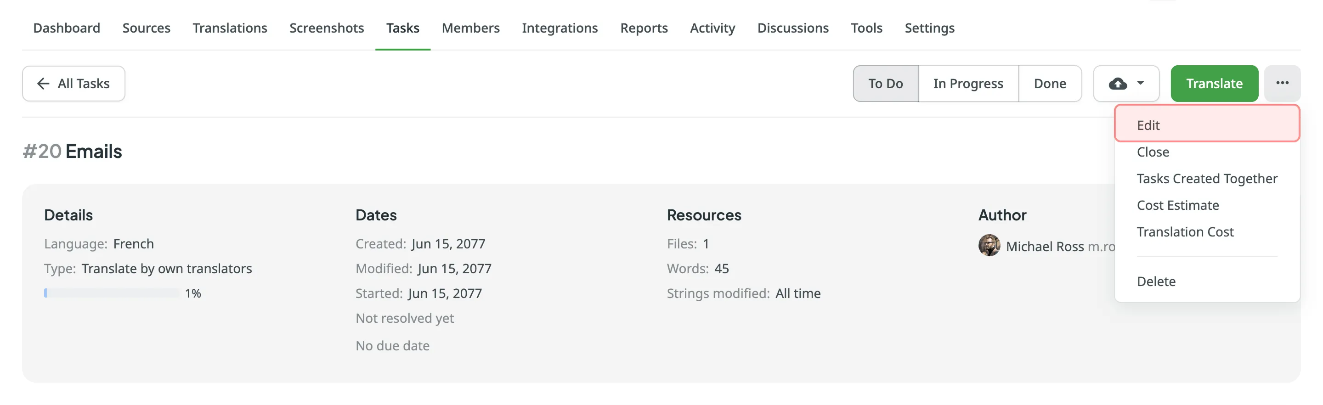Screen dimensions: 1323x405
Task: Set task status to To Do
Action: 885,84
